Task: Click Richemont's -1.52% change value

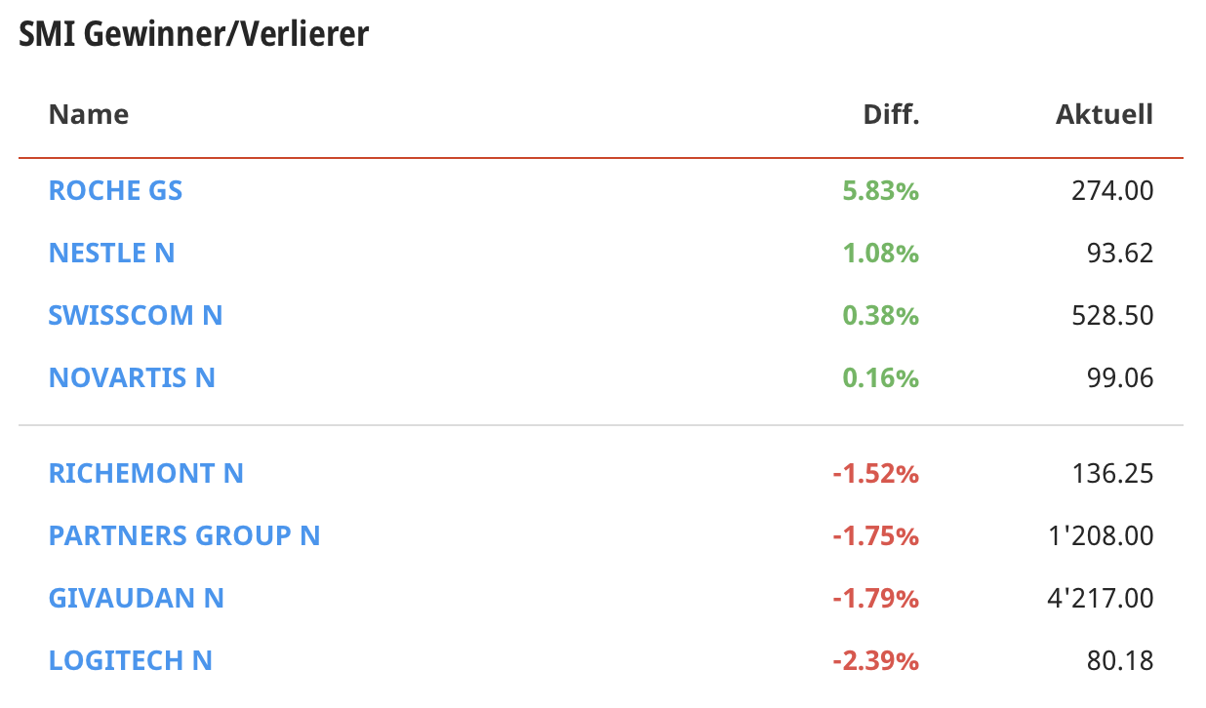Action: click(x=875, y=474)
